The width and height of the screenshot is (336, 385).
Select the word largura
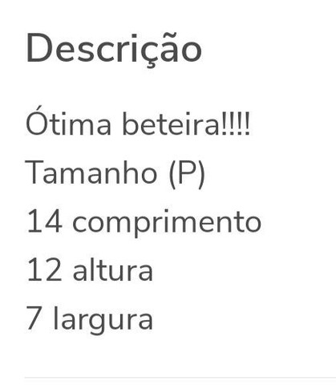click(103, 320)
